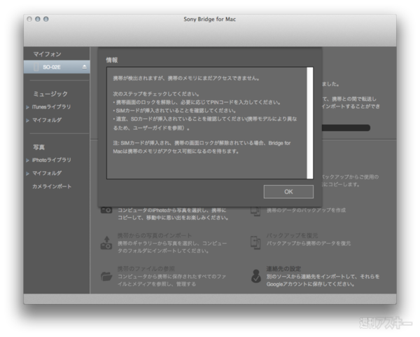The height and width of the screenshot is (337, 420).
Task: Expand マイフォルダ under ミュージック
Action: click(27, 121)
